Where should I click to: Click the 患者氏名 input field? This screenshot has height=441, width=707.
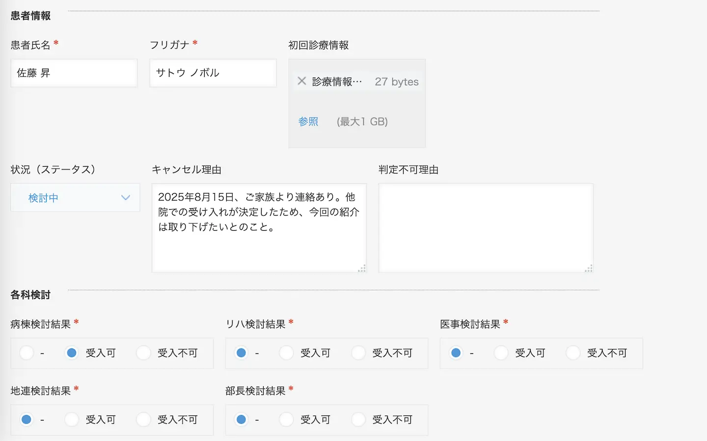[74, 73]
